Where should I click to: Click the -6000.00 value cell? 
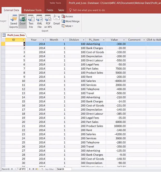[x=116, y=81]
